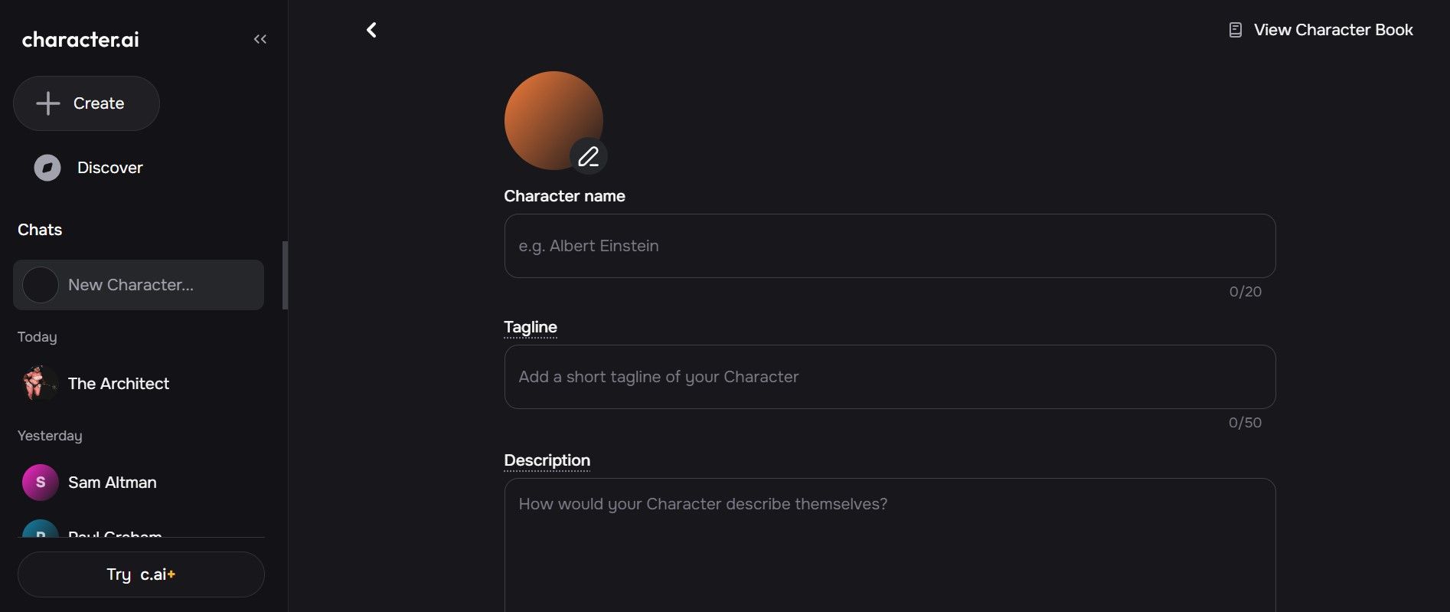Click the Create plus icon
Viewport: 1450px width, 612px height.
click(47, 103)
